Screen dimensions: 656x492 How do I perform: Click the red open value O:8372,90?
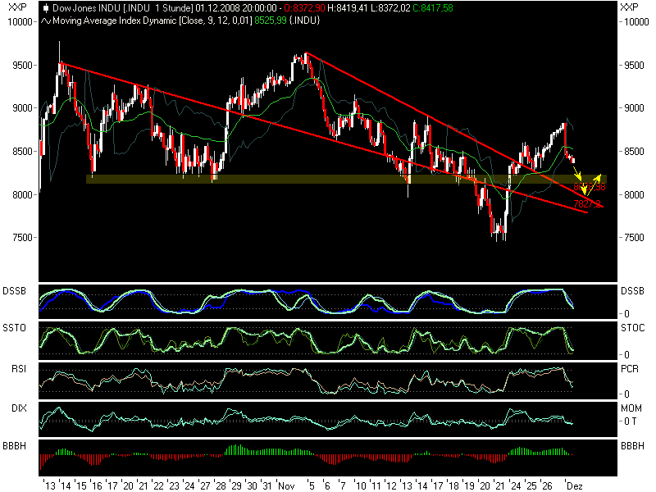(304, 8)
